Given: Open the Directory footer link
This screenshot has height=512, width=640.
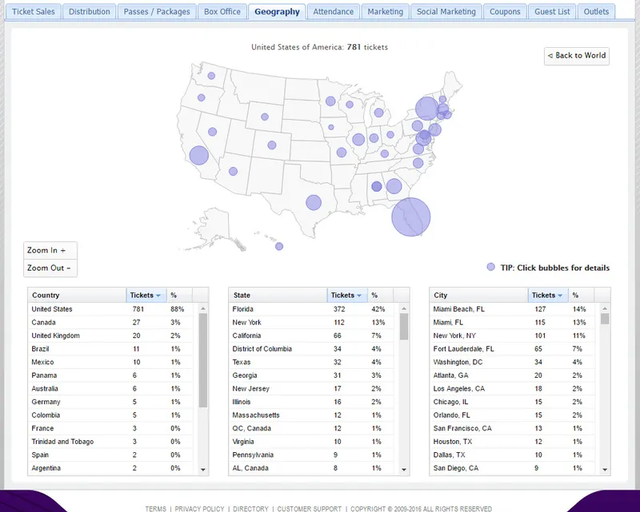Looking at the screenshot, I should tap(250, 509).
